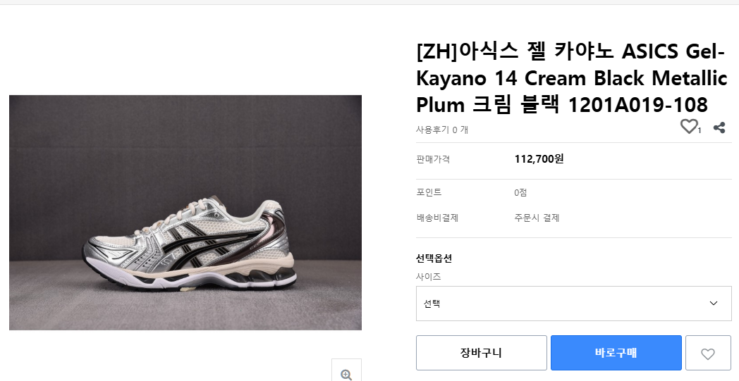
Task: Open the 사용후기 0 개 reviews link
Action: point(442,130)
